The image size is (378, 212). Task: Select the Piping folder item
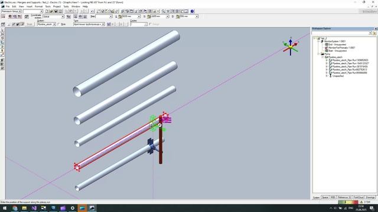[327, 54]
